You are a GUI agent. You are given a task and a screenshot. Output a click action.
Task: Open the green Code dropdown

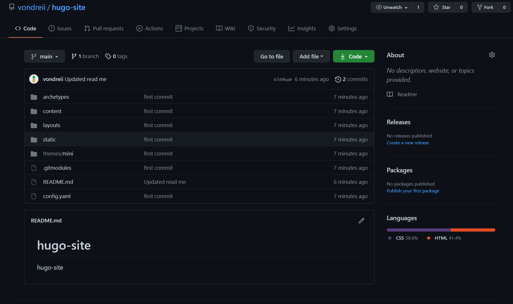click(353, 56)
